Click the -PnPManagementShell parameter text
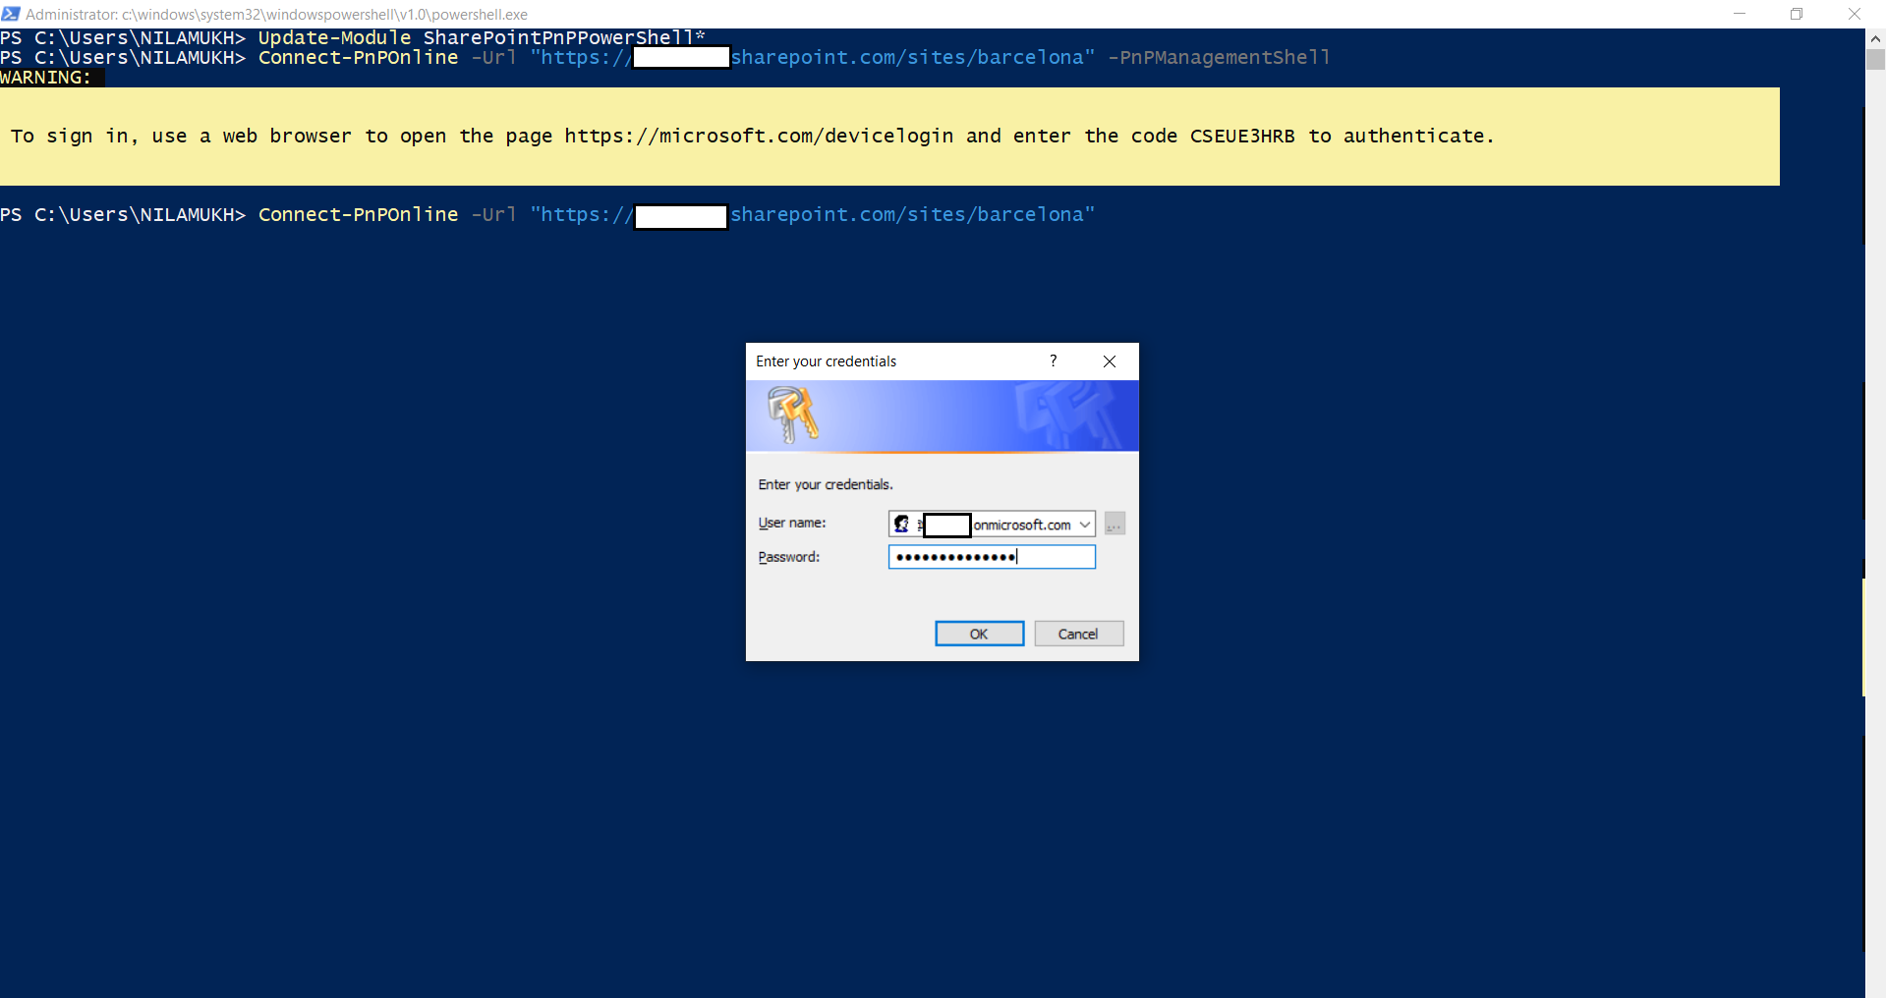The image size is (1886, 998). (1219, 57)
